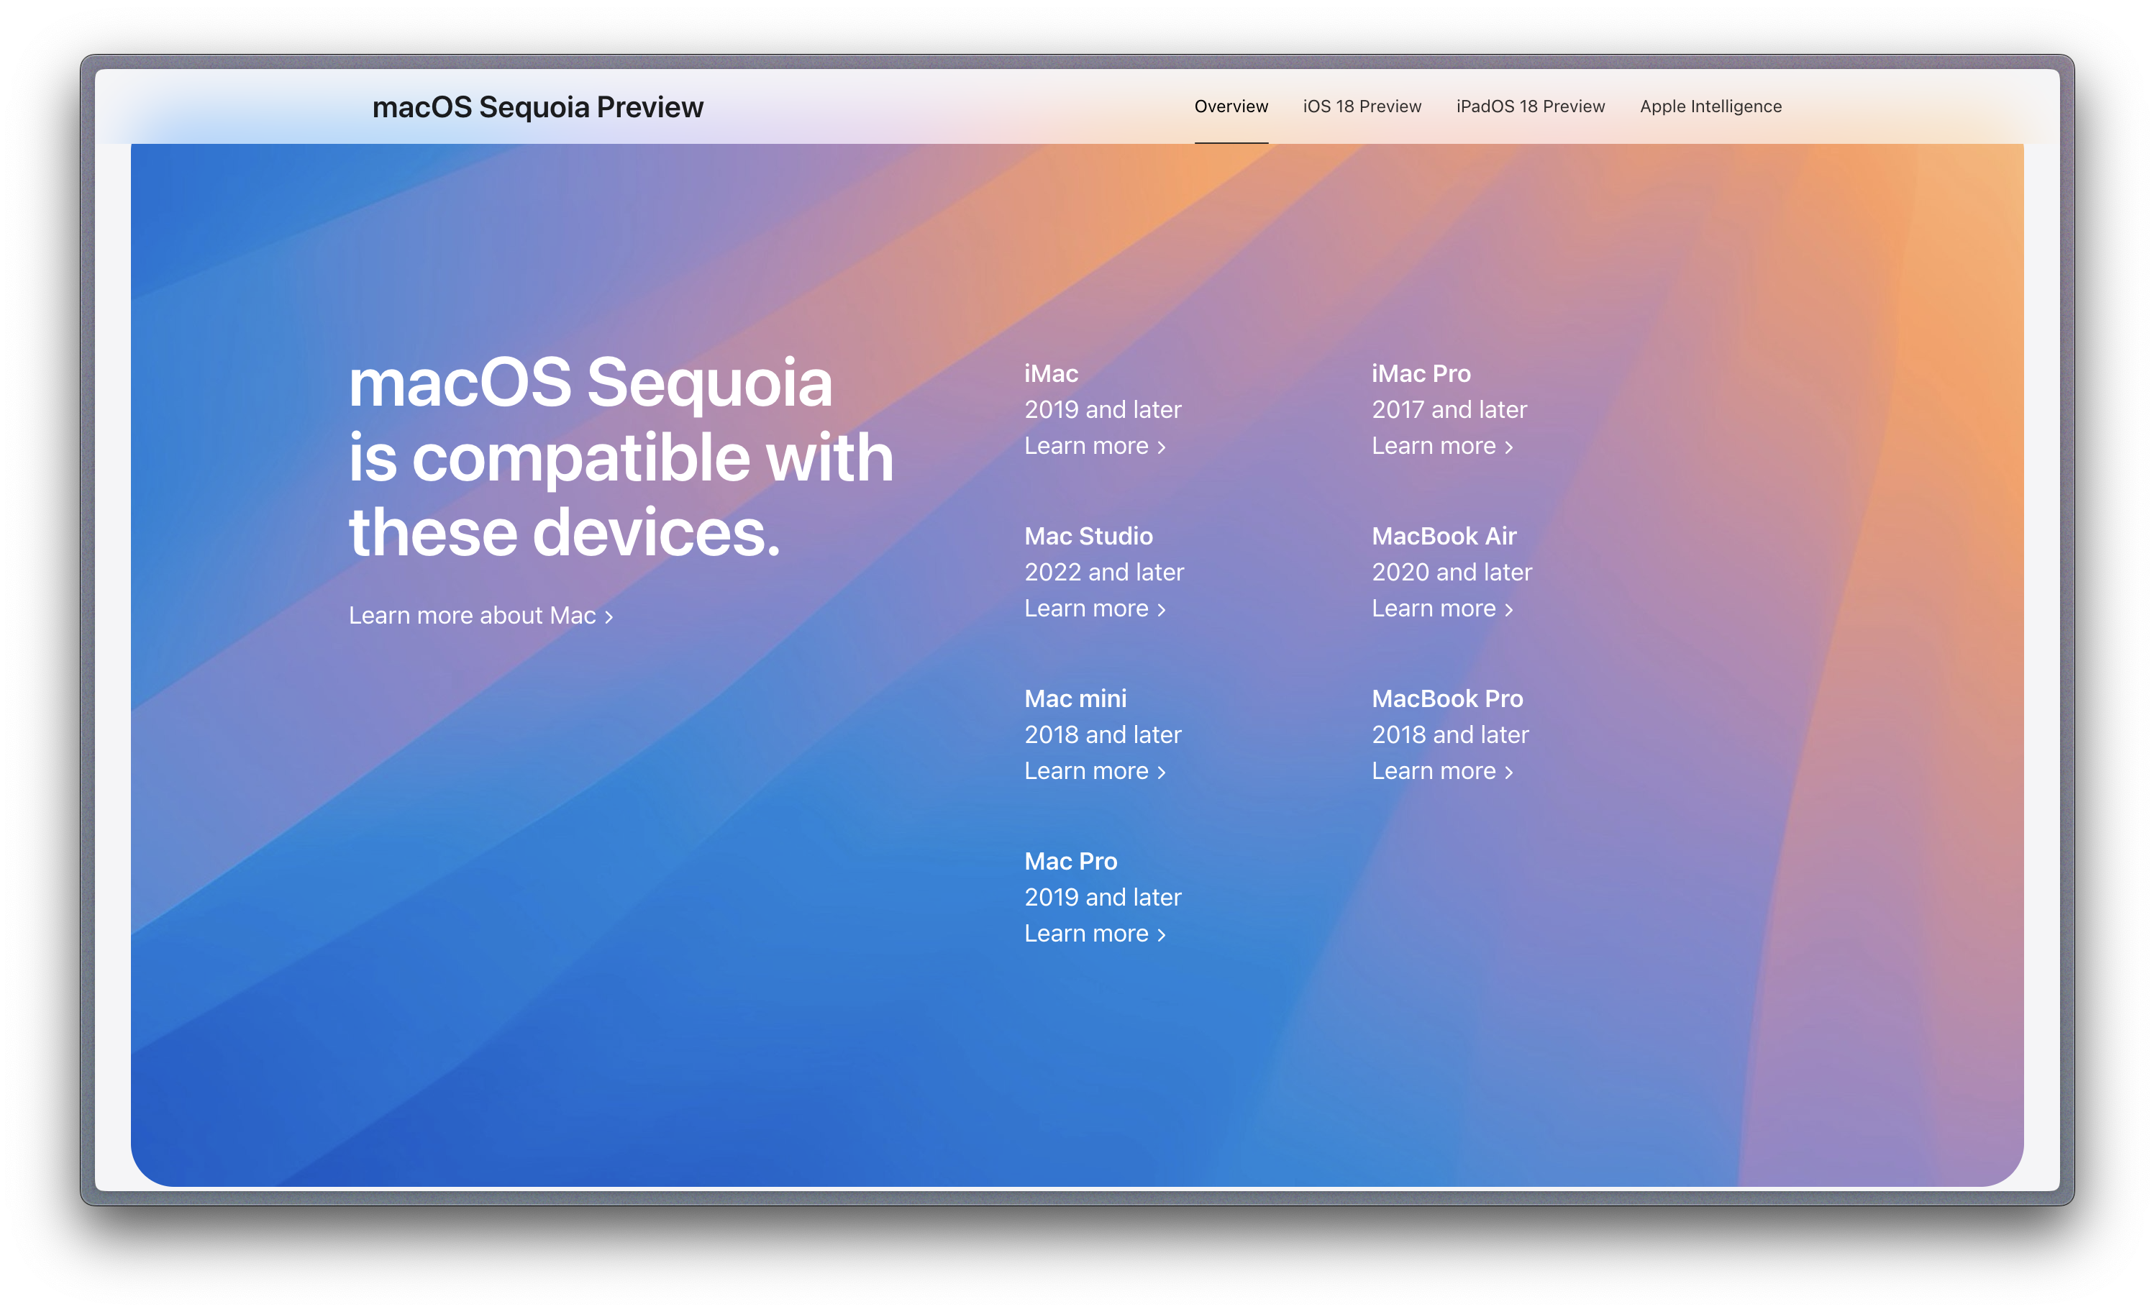Follow Learn more under Mac mini

1086,772
